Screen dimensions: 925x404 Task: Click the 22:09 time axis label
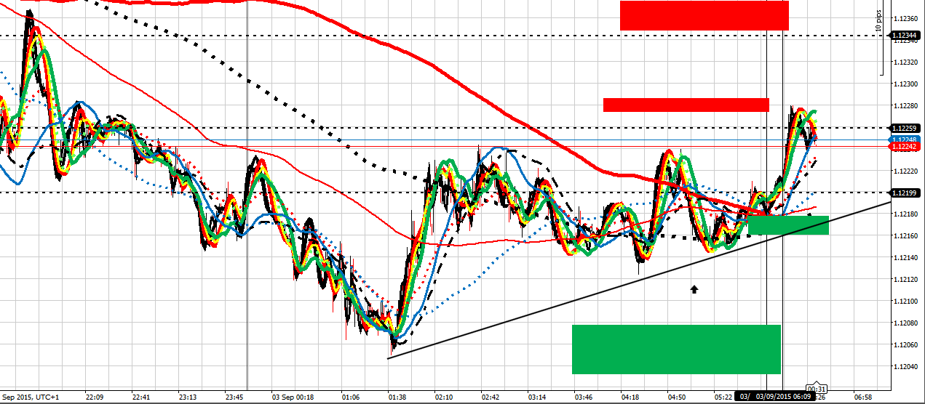(x=95, y=397)
